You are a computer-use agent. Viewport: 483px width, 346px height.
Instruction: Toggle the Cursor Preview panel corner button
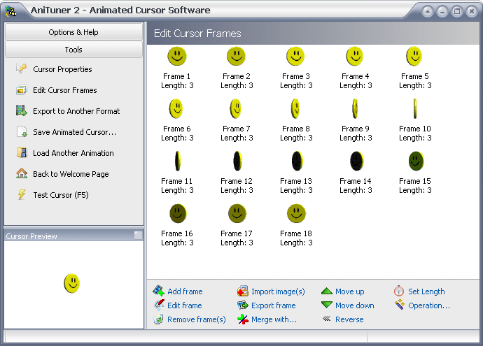[x=138, y=236]
